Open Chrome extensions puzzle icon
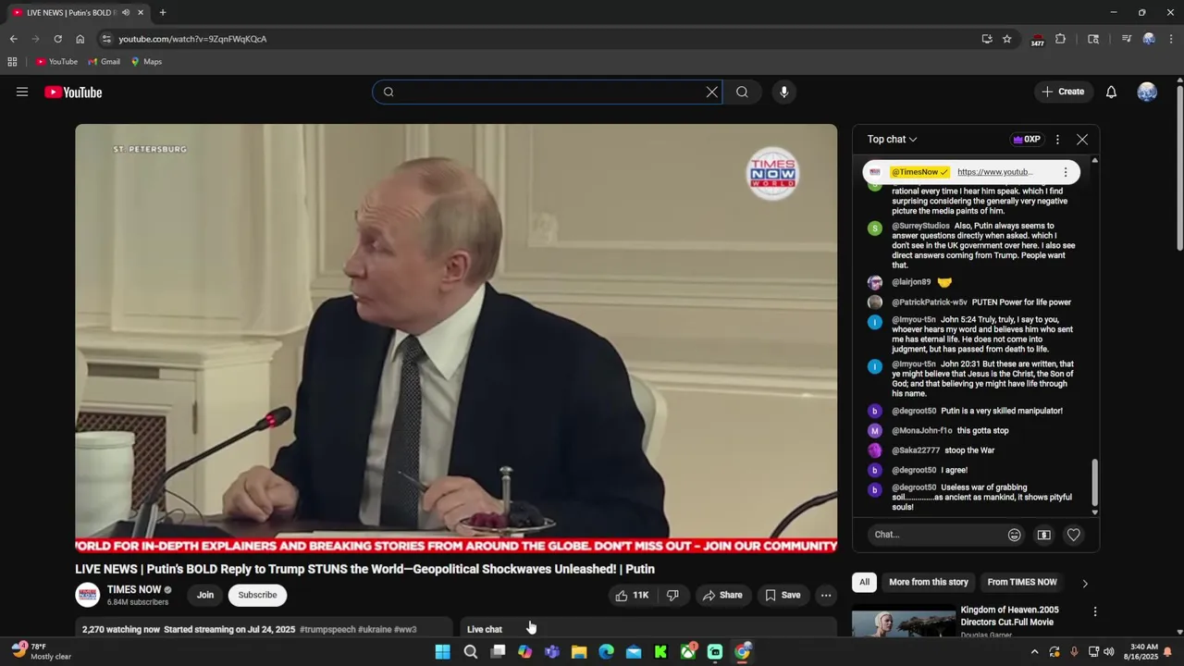The height and width of the screenshot is (666, 1184). click(1060, 39)
